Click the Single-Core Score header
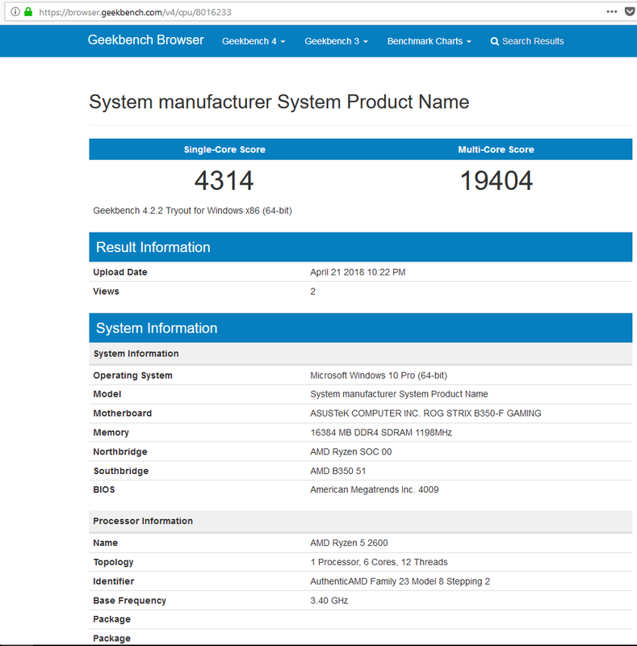The height and width of the screenshot is (646, 637). [224, 149]
